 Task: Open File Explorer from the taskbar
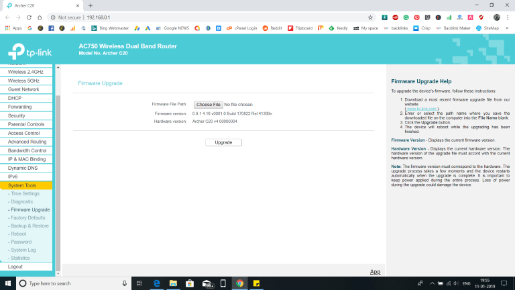tap(173, 283)
